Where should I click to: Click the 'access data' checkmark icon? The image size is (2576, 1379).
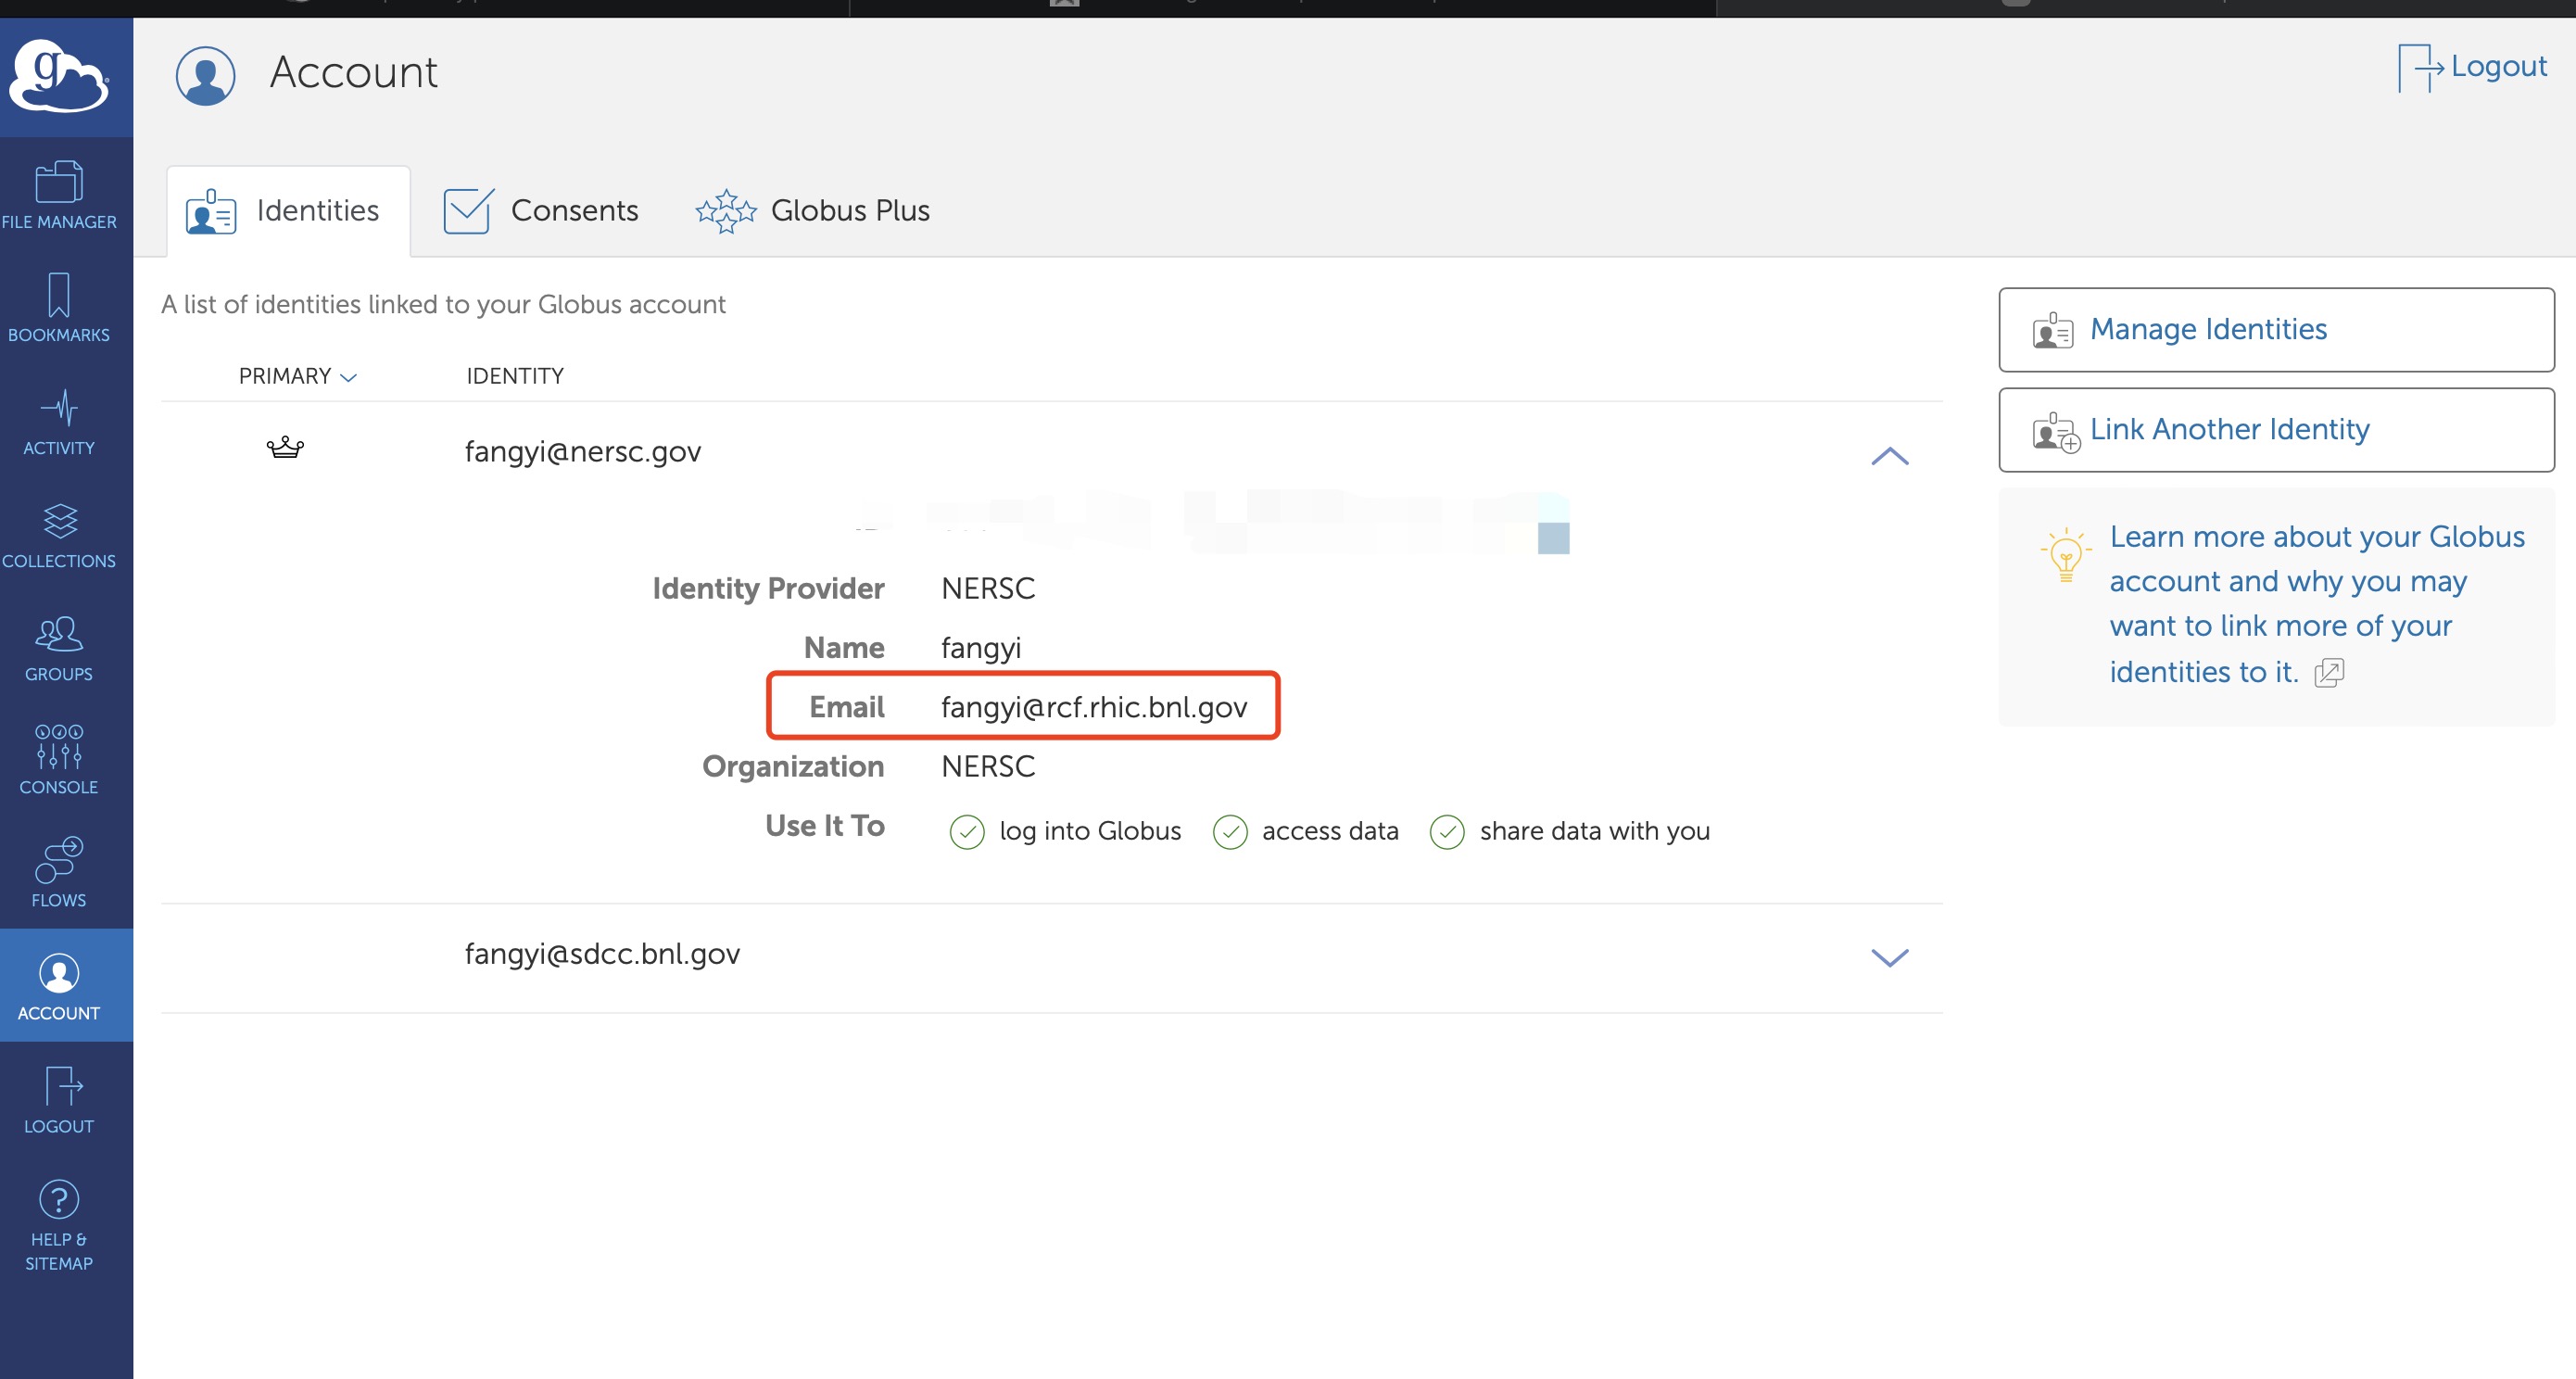(1229, 832)
